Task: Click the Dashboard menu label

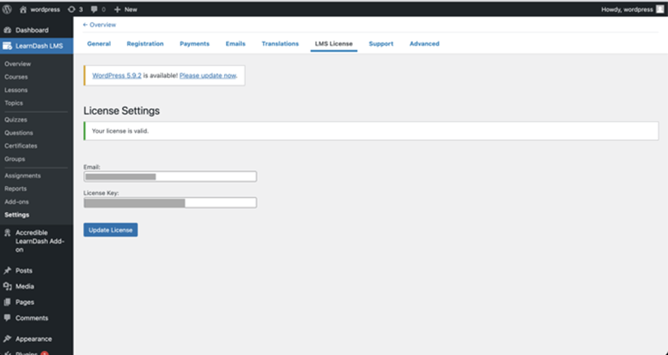Action: [32, 30]
